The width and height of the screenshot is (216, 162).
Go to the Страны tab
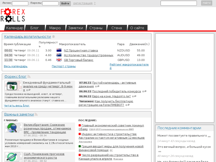pyautogui.click(x=96, y=28)
